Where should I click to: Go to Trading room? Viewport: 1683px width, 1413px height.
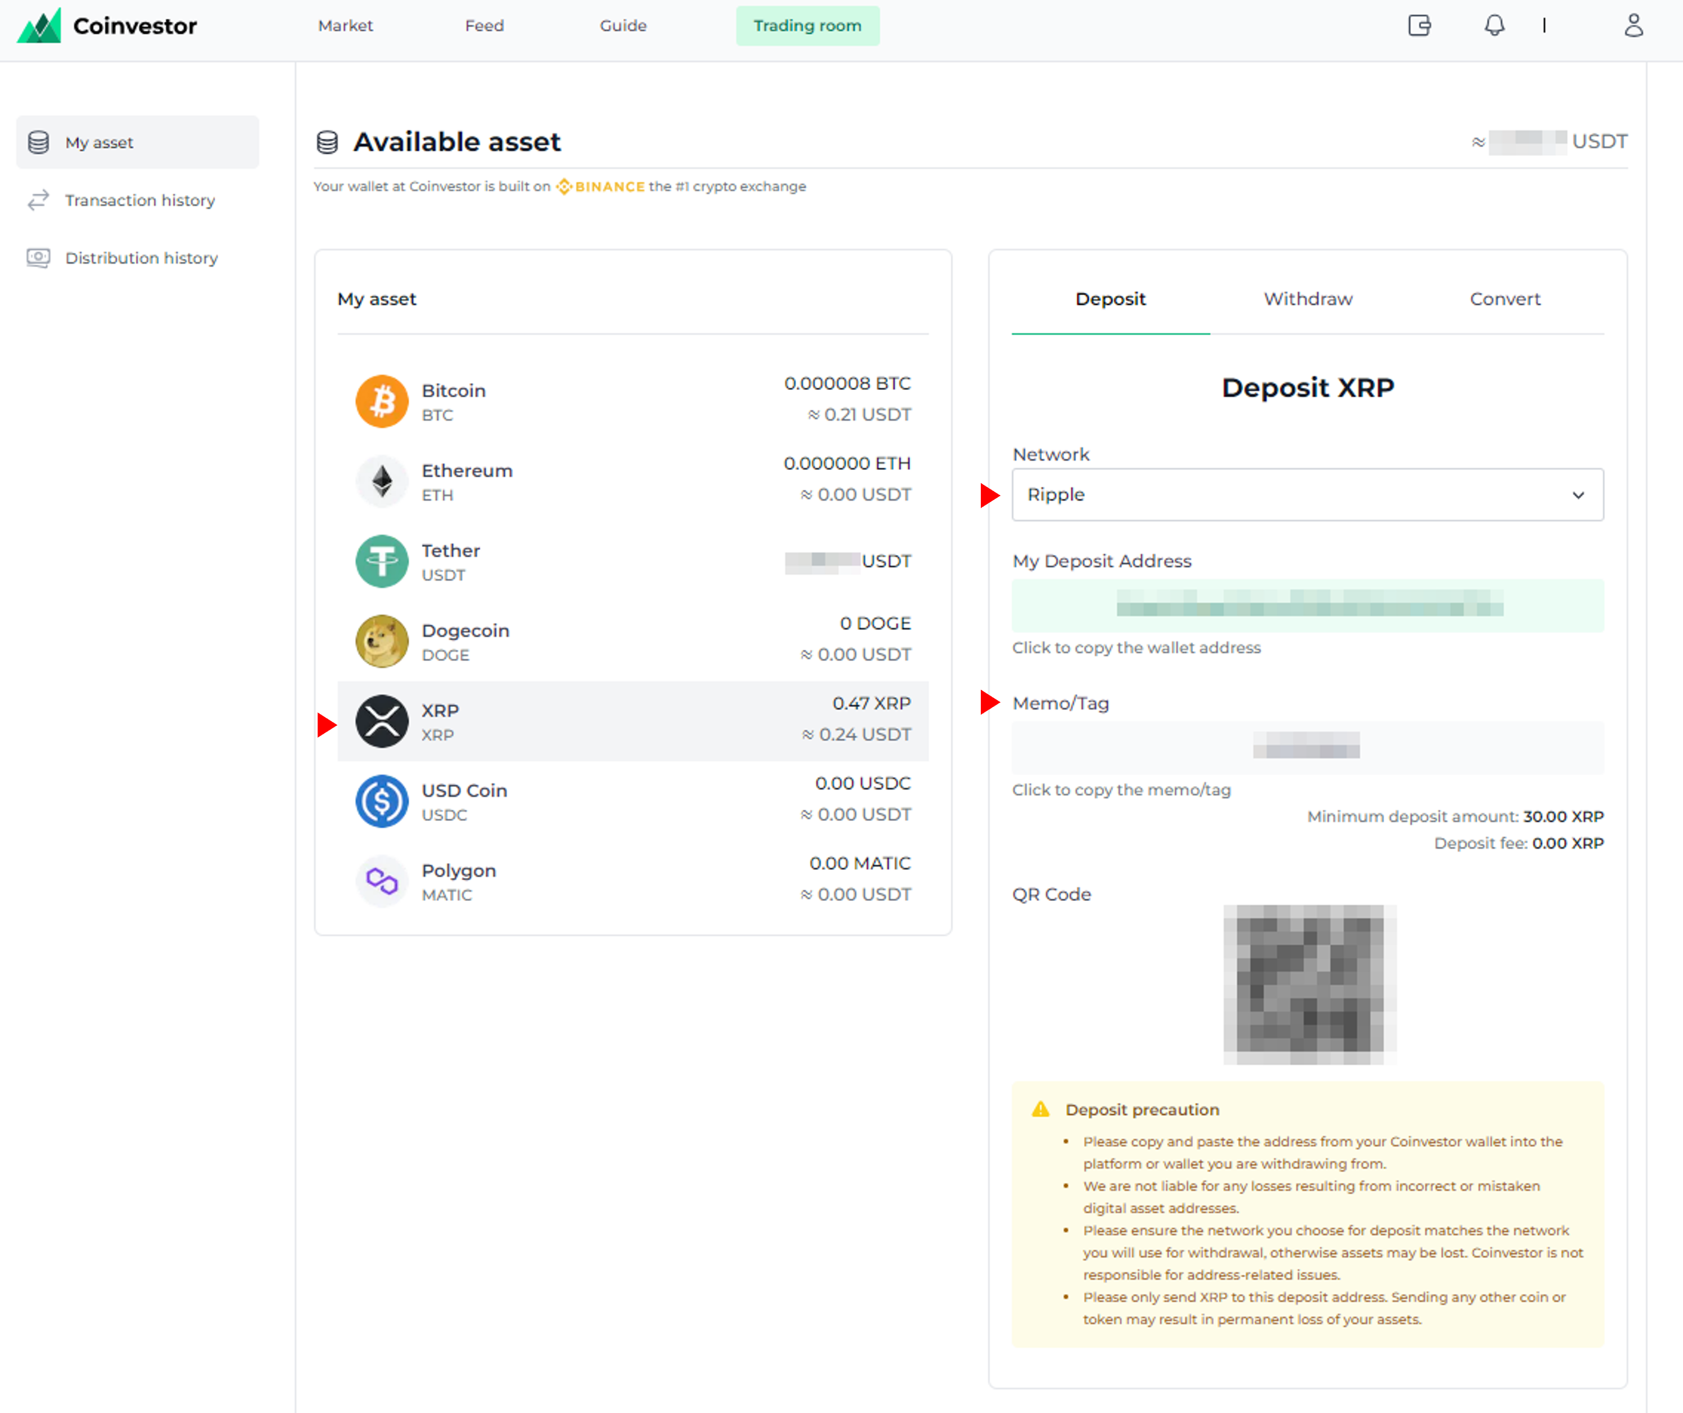click(807, 26)
